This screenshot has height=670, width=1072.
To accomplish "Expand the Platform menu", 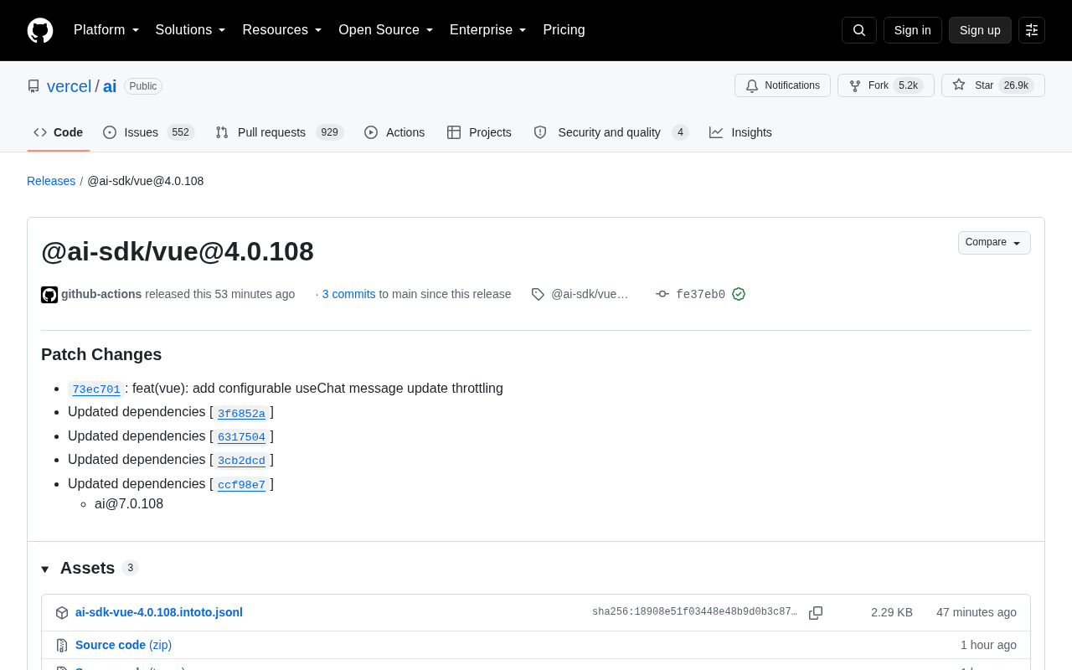I will [x=106, y=30].
